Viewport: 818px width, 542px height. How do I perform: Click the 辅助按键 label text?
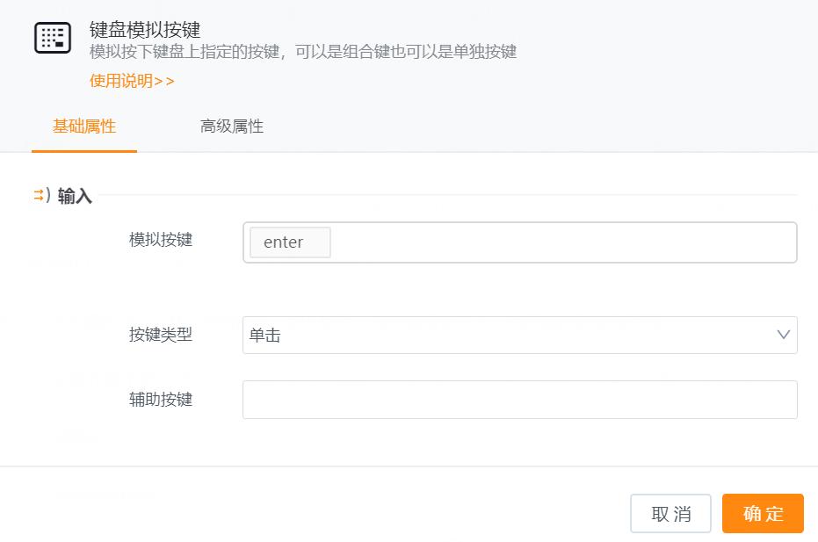[x=160, y=399]
